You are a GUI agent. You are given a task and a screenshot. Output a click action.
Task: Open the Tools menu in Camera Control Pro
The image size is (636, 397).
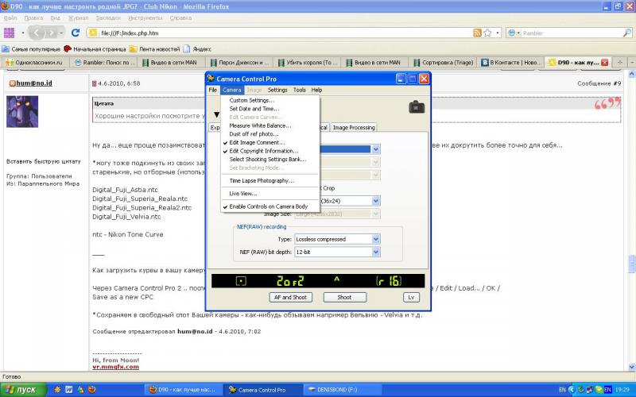pos(300,90)
